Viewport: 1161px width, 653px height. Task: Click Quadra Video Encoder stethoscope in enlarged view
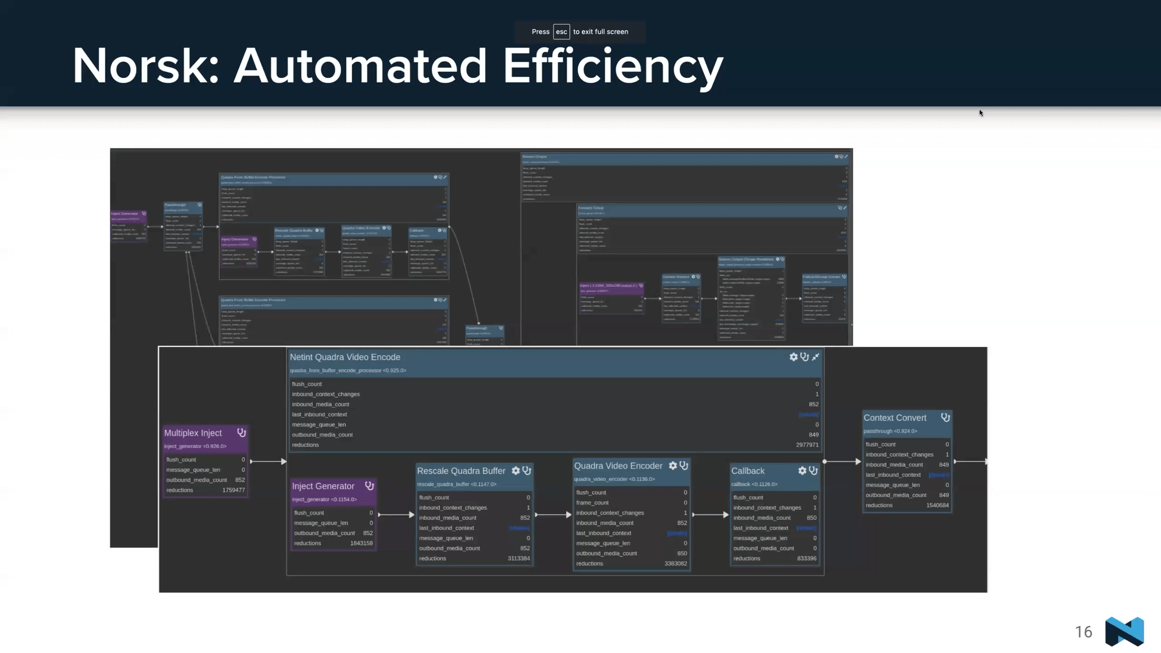tap(684, 466)
